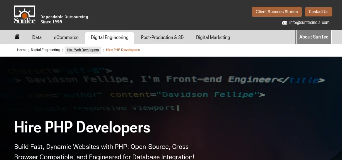Open Post-Production & 3D menu

tap(162, 37)
